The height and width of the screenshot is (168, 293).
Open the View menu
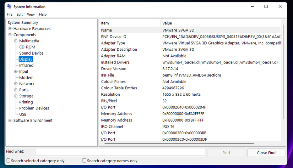click(31, 15)
